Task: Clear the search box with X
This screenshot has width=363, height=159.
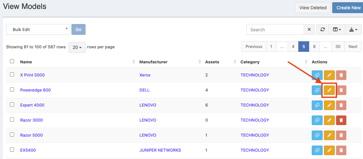Action: 309,29
